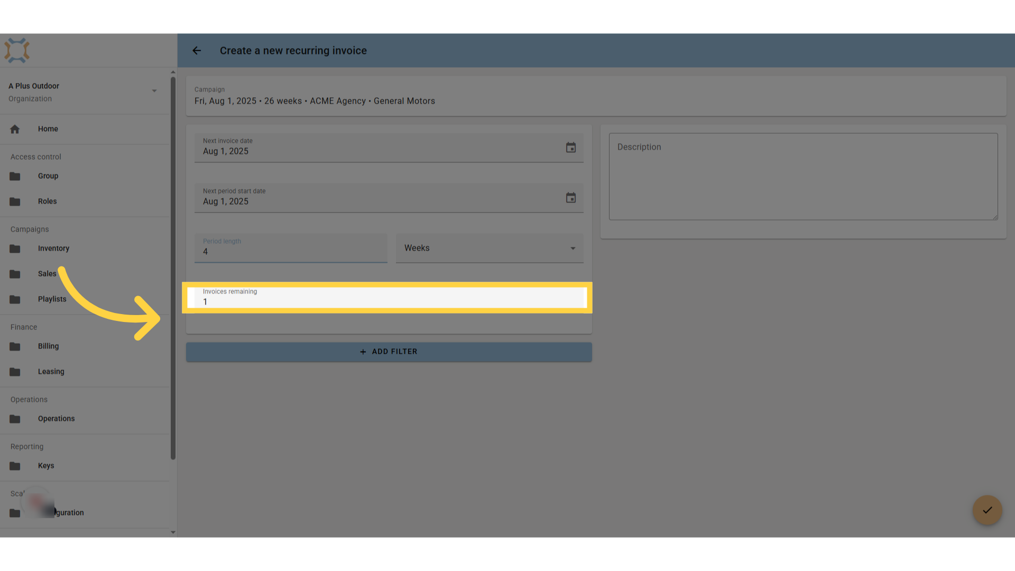Click the Inventory folder icon
The image size is (1015, 571).
click(15, 248)
